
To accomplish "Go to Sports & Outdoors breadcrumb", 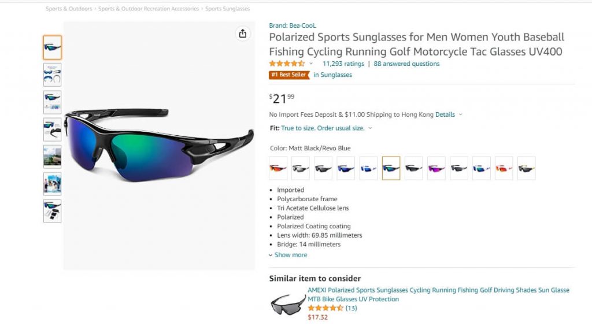I will point(69,9).
